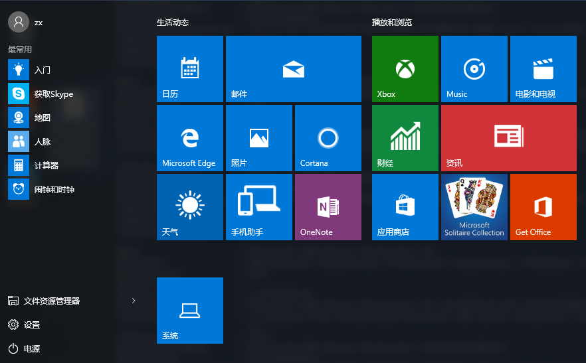Open the Get Office tile

click(543, 207)
